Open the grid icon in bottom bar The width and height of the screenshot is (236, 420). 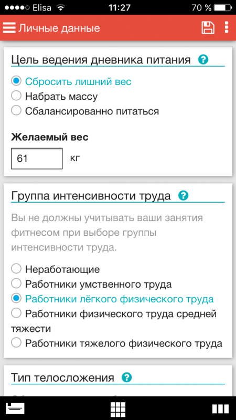tap(118, 409)
